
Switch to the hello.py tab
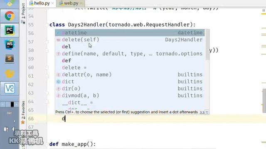pos(42,3)
